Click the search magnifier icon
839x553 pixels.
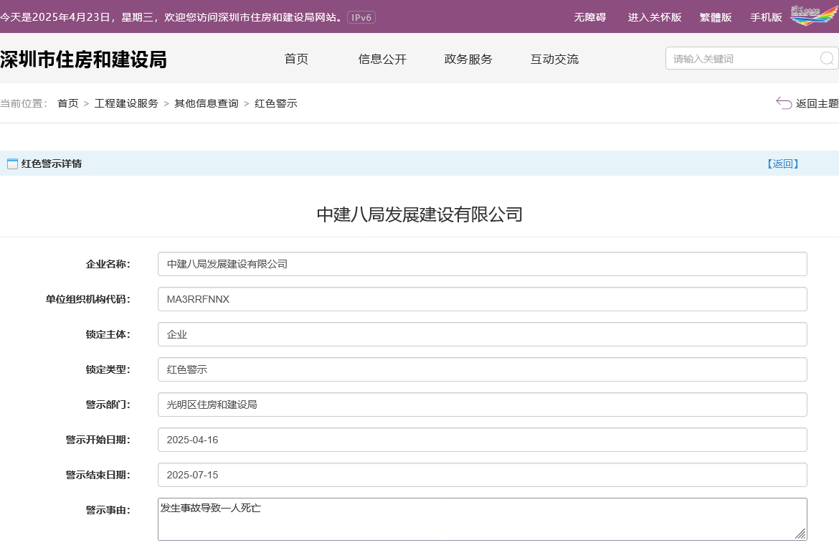coord(826,59)
